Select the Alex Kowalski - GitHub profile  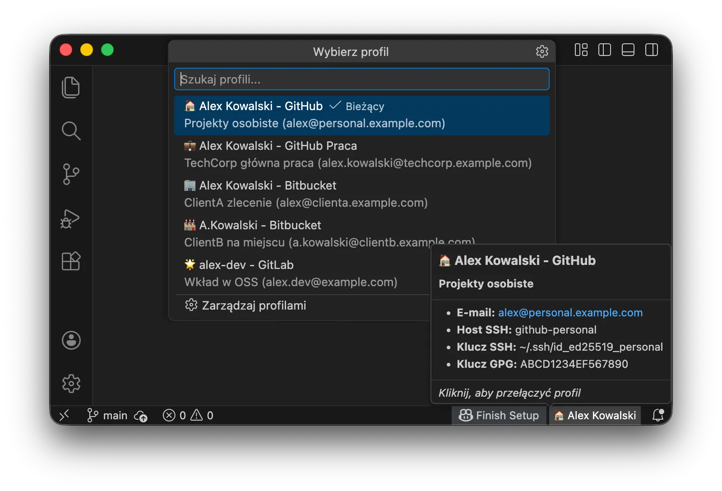362,115
